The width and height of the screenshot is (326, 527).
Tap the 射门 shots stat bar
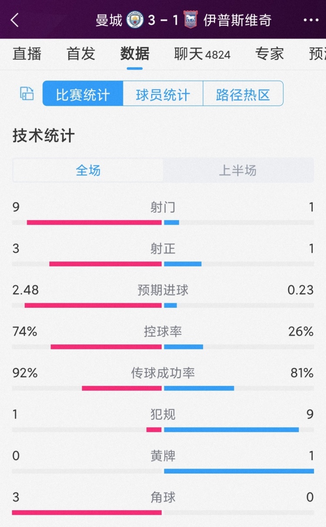(163, 222)
